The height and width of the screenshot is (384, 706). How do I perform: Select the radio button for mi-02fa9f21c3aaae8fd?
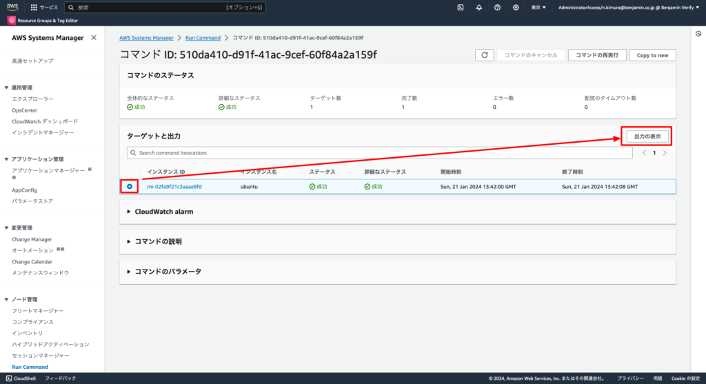pyautogui.click(x=129, y=186)
